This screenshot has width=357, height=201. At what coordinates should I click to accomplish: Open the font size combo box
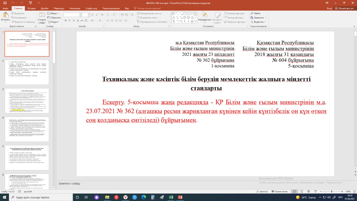pyautogui.click(x=86, y=15)
